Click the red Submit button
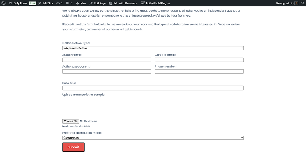 click(73, 147)
